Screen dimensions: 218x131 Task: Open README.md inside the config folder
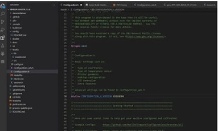point(20,35)
